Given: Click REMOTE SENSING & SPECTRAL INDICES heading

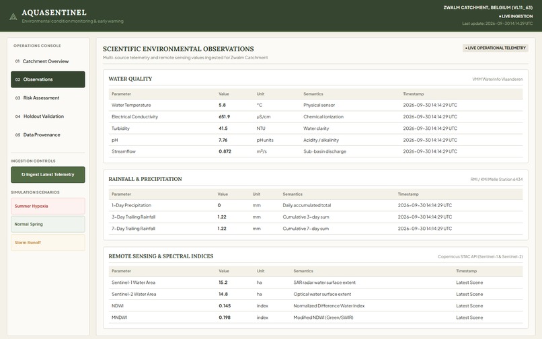Looking at the screenshot, I should (161, 256).
